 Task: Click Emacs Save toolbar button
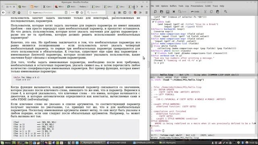pos(182,12)
